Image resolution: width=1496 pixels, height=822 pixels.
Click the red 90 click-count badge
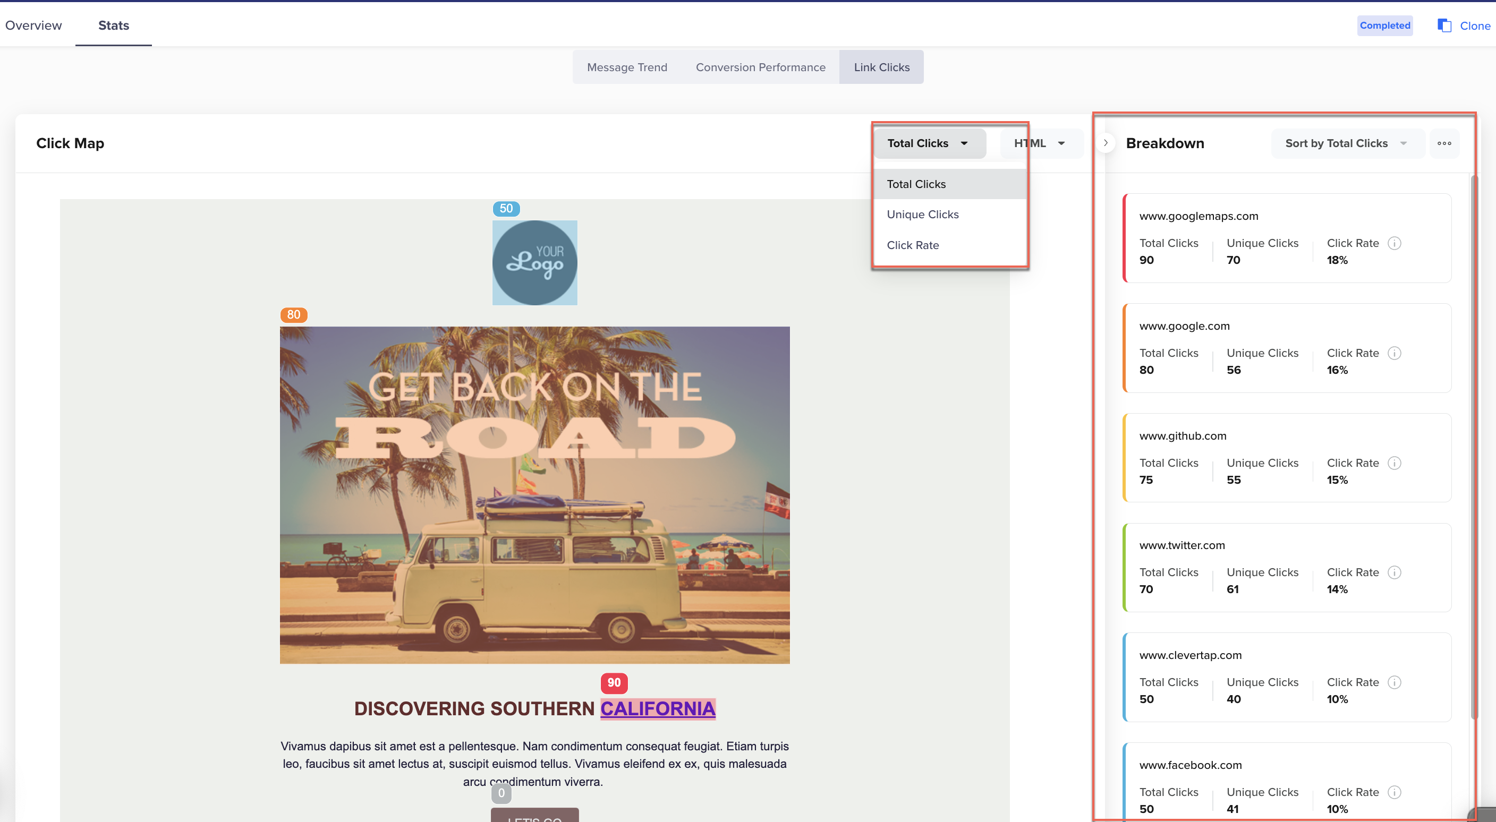point(614,683)
